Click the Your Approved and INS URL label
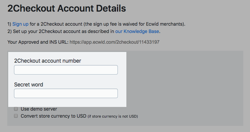Viewport: 250px width, 132px height. 38,42
